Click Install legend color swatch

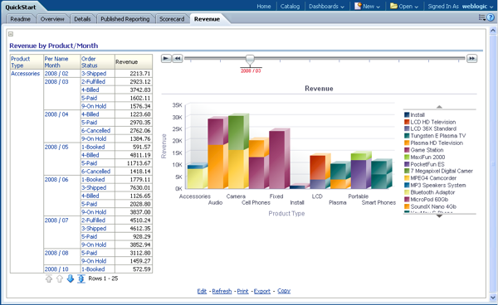(x=407, y=114)
